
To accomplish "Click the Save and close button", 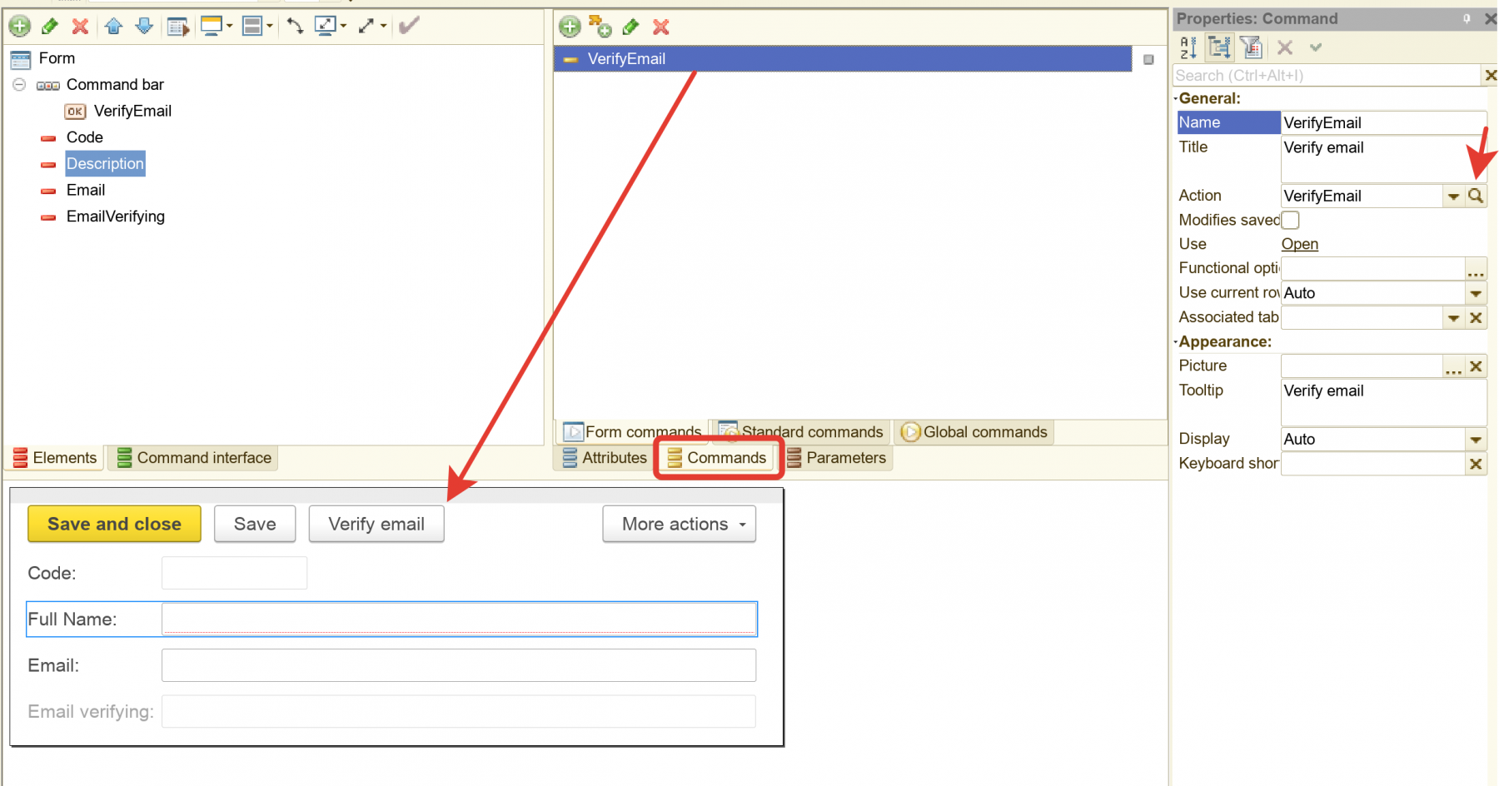I will pyautogui.click(x=115, y=525).
